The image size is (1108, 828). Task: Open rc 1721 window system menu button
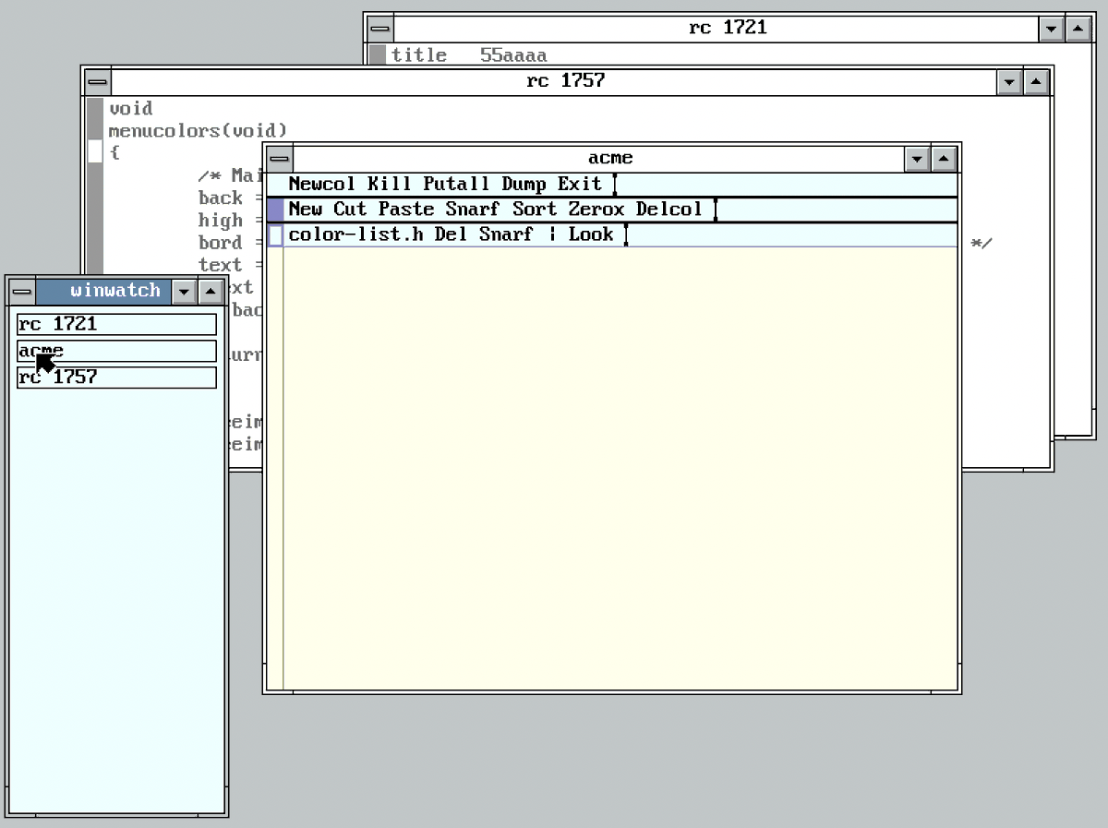380,29
